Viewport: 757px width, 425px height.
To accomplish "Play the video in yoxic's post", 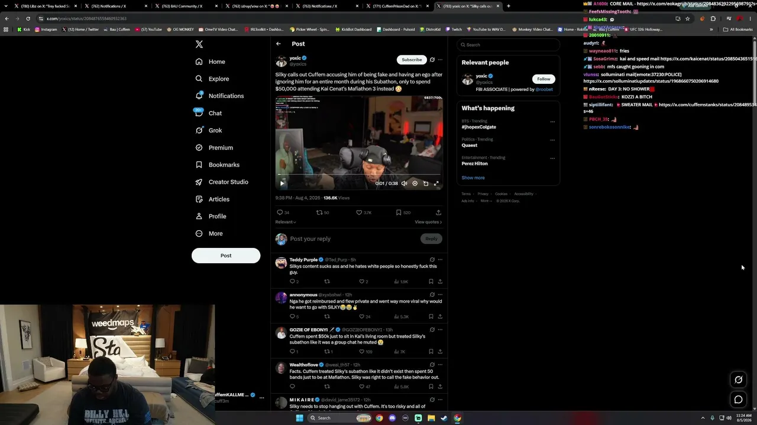I will 282,184.
